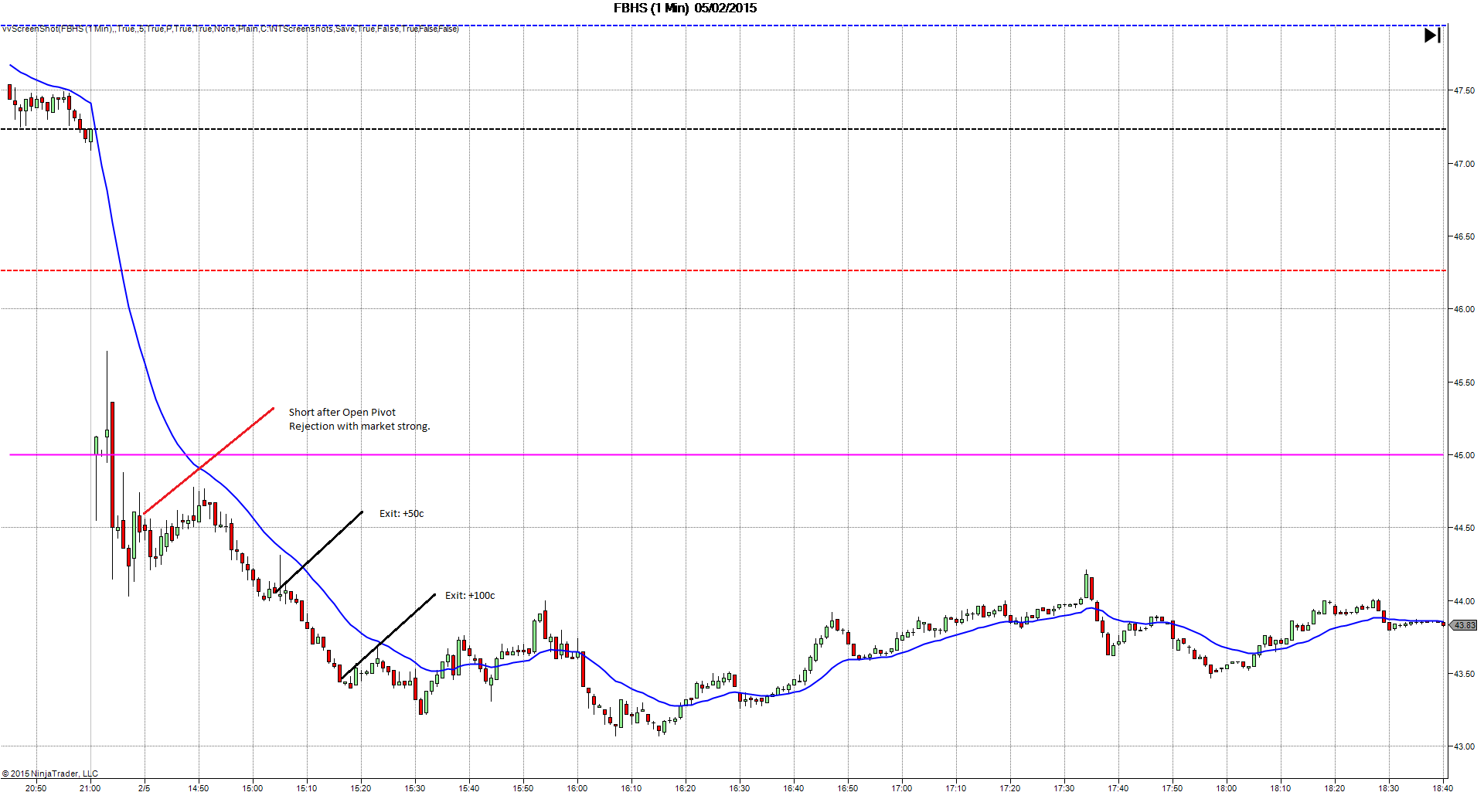
Task: Select the 'Short after Open Pivot' annotation text
Action: pyautogui.click(x=342, y=413)
